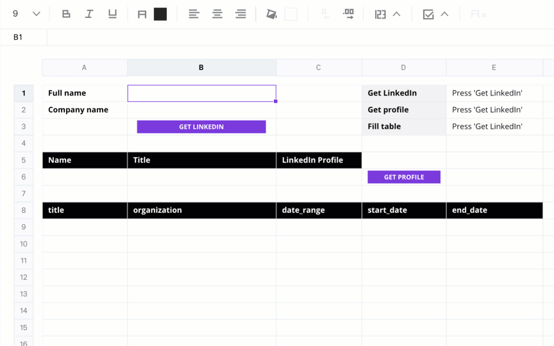
Task: Click the 'organization' header cell
Action: 202,210
